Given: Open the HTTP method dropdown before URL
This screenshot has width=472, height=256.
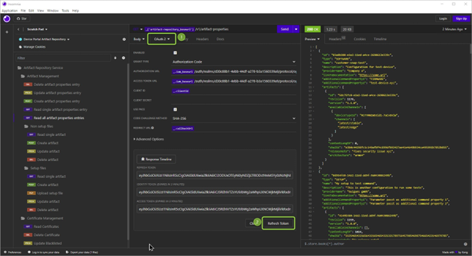Looking at the screenshot, I should click(138, 29).
